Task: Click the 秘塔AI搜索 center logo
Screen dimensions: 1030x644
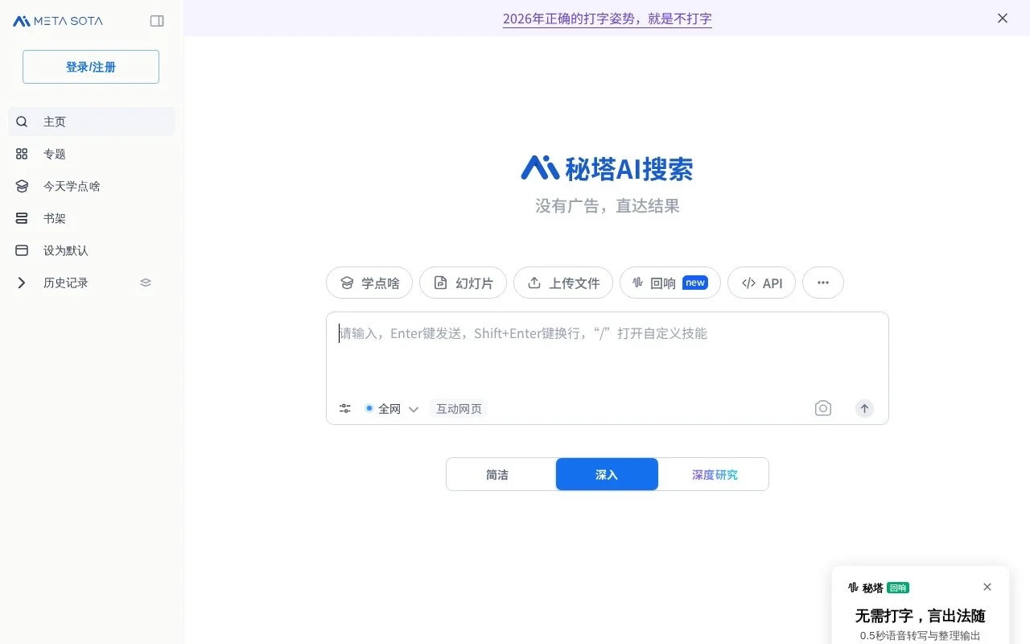Action: pyautogui.click(x=607, y=168)
